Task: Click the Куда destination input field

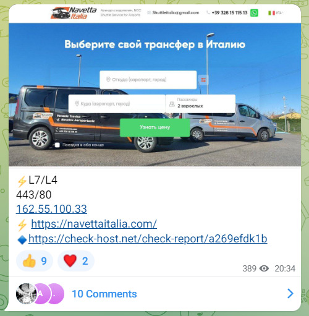Action: tap(117, 104)
